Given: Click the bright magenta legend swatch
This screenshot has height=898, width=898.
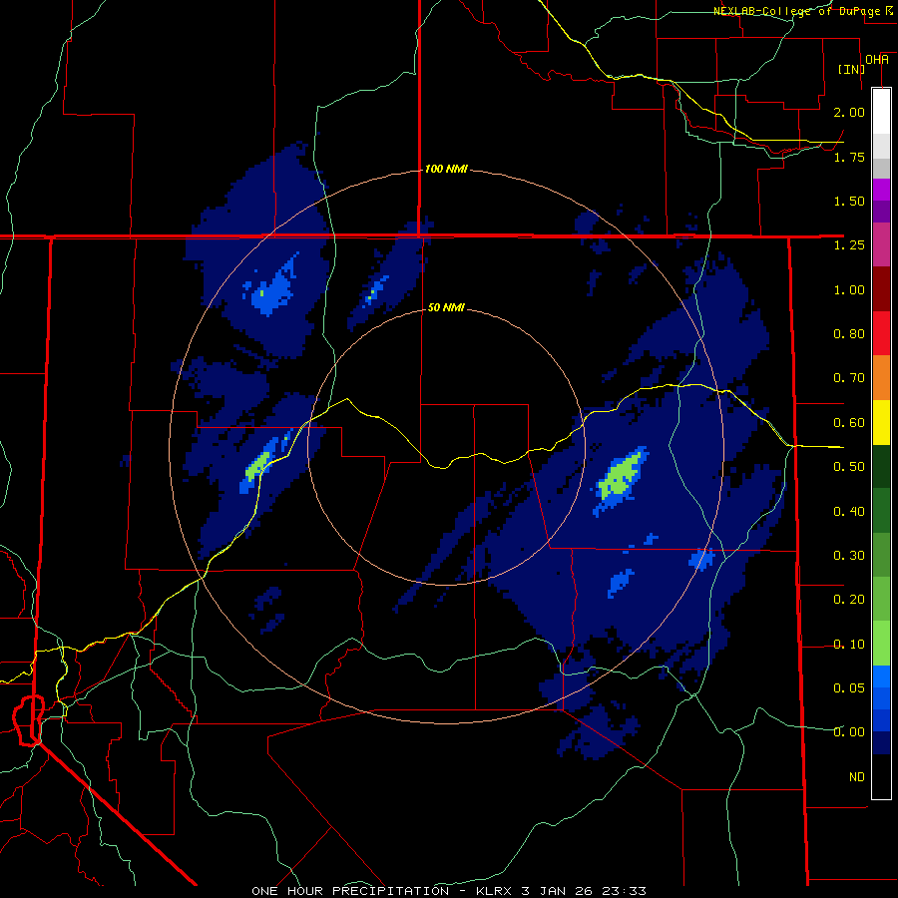Looking at the screenshot, I should coord(881,190).
